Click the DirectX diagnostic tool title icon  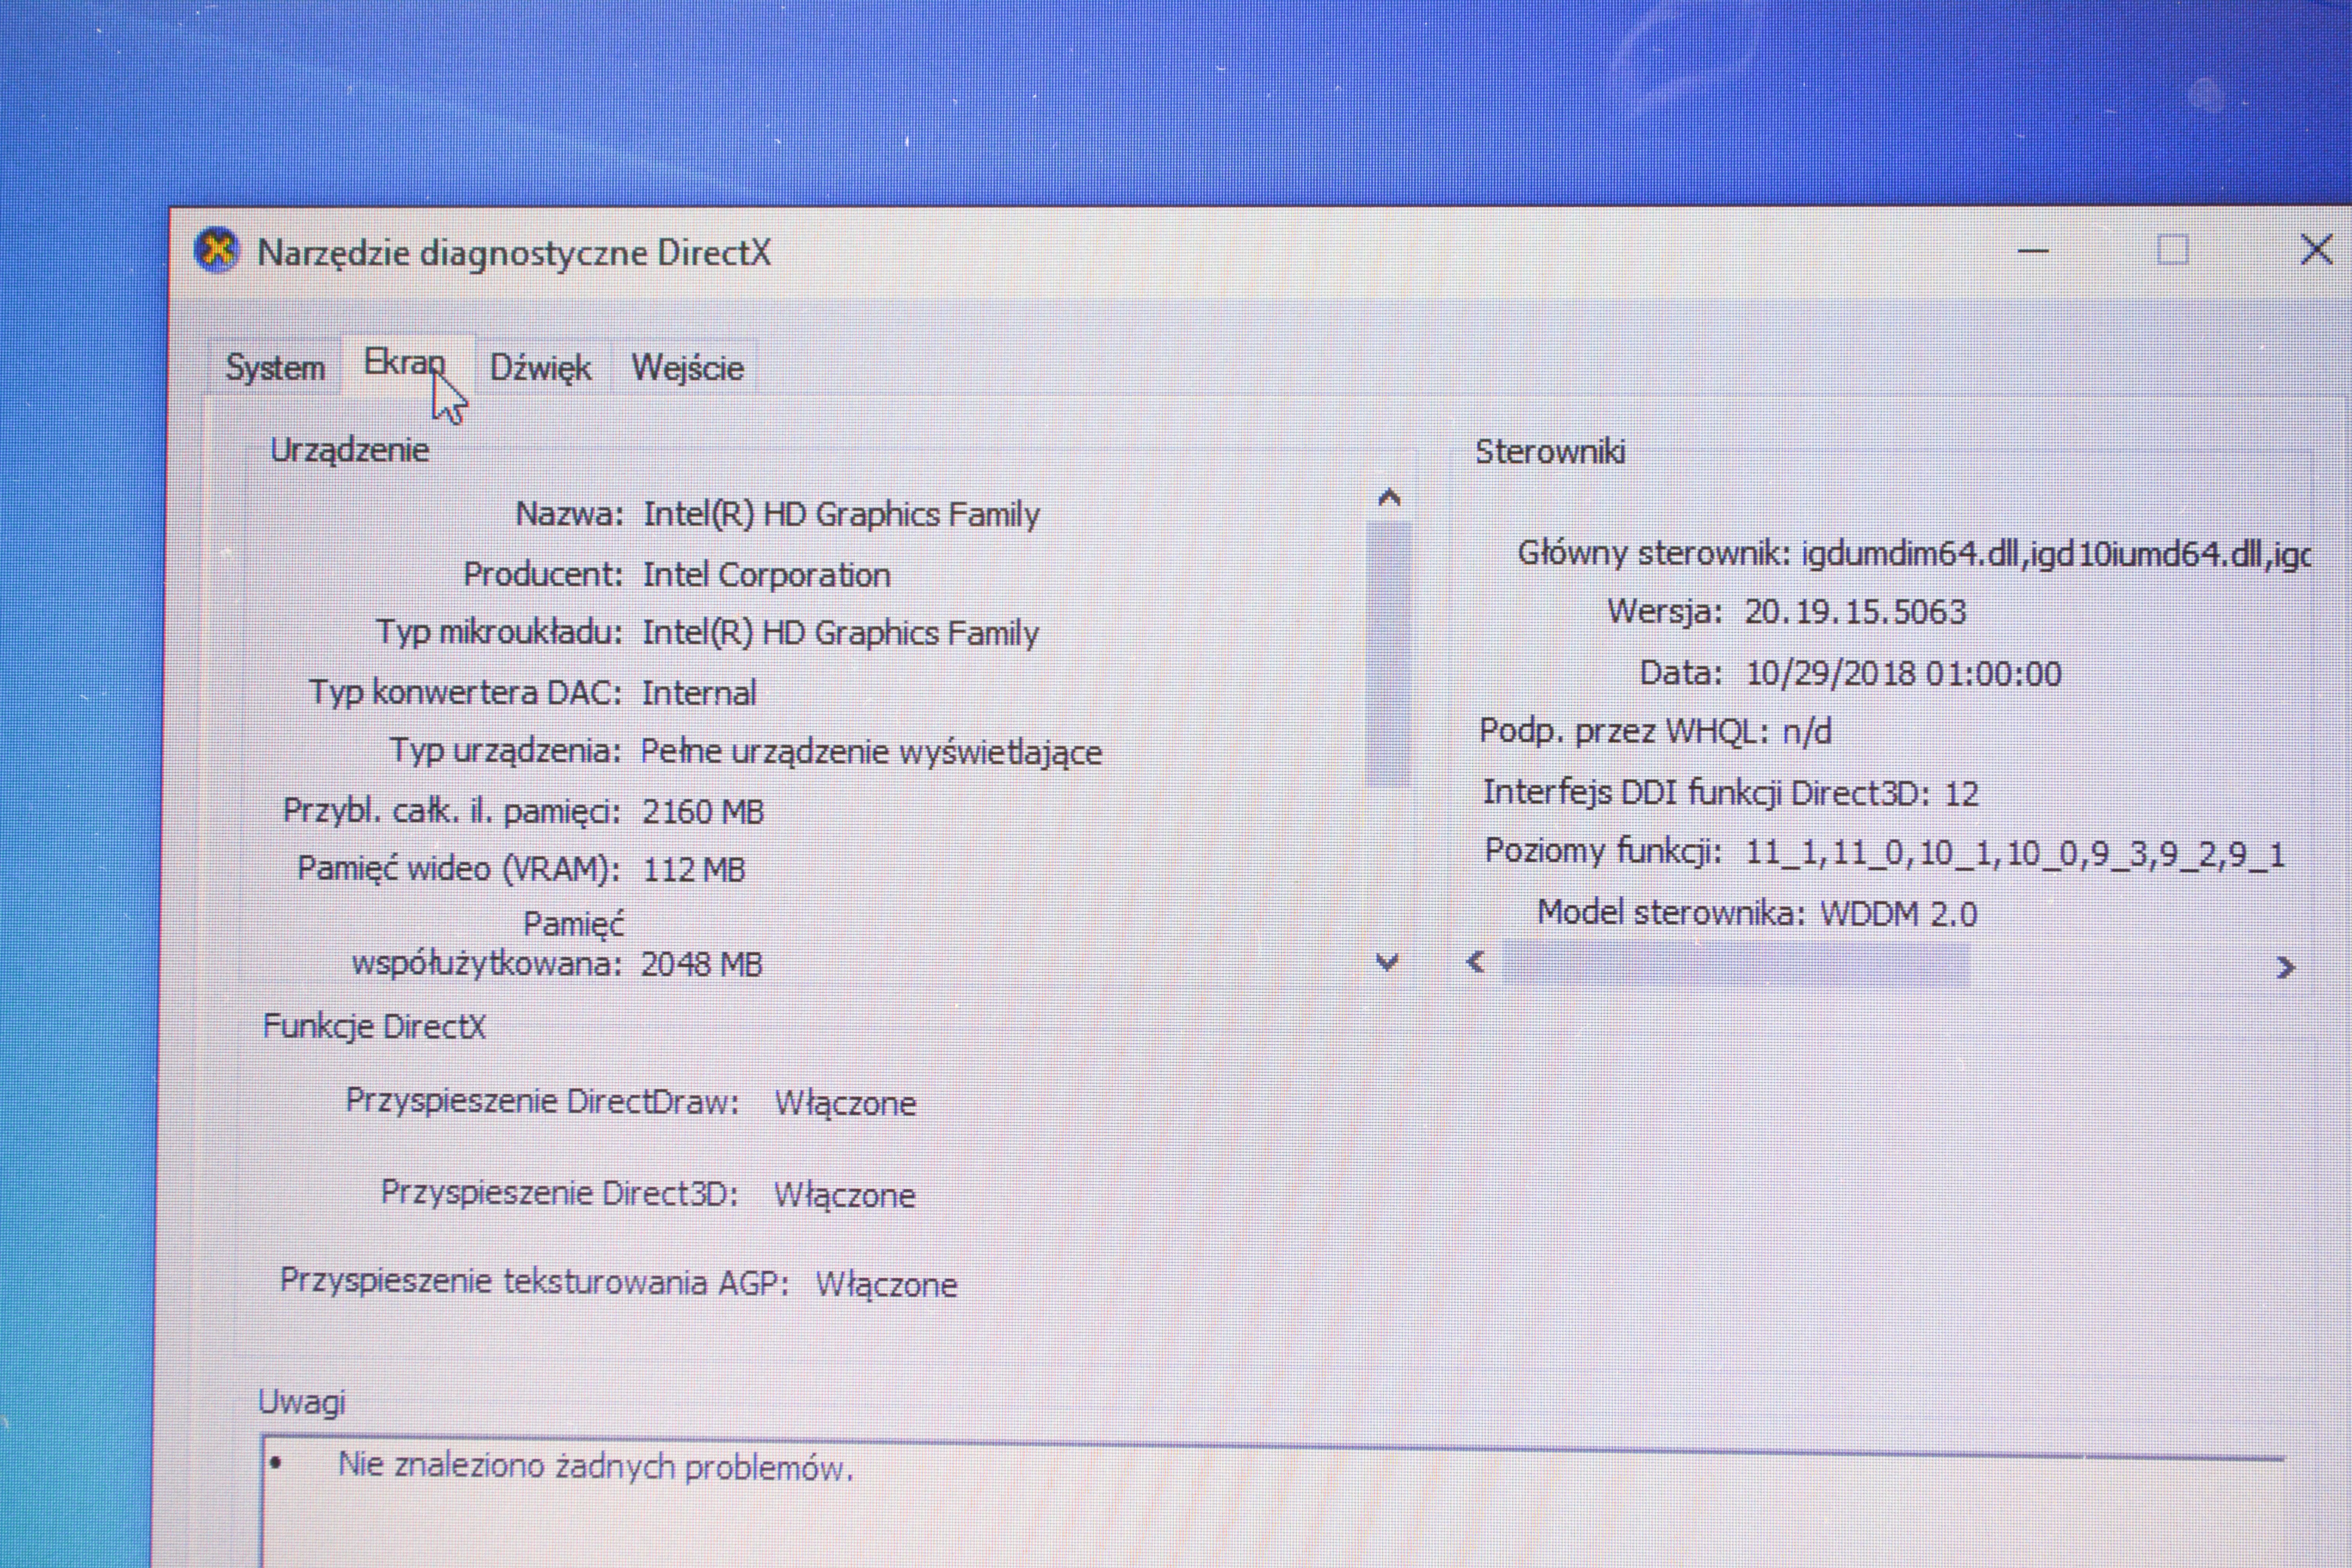pos(217,250)
